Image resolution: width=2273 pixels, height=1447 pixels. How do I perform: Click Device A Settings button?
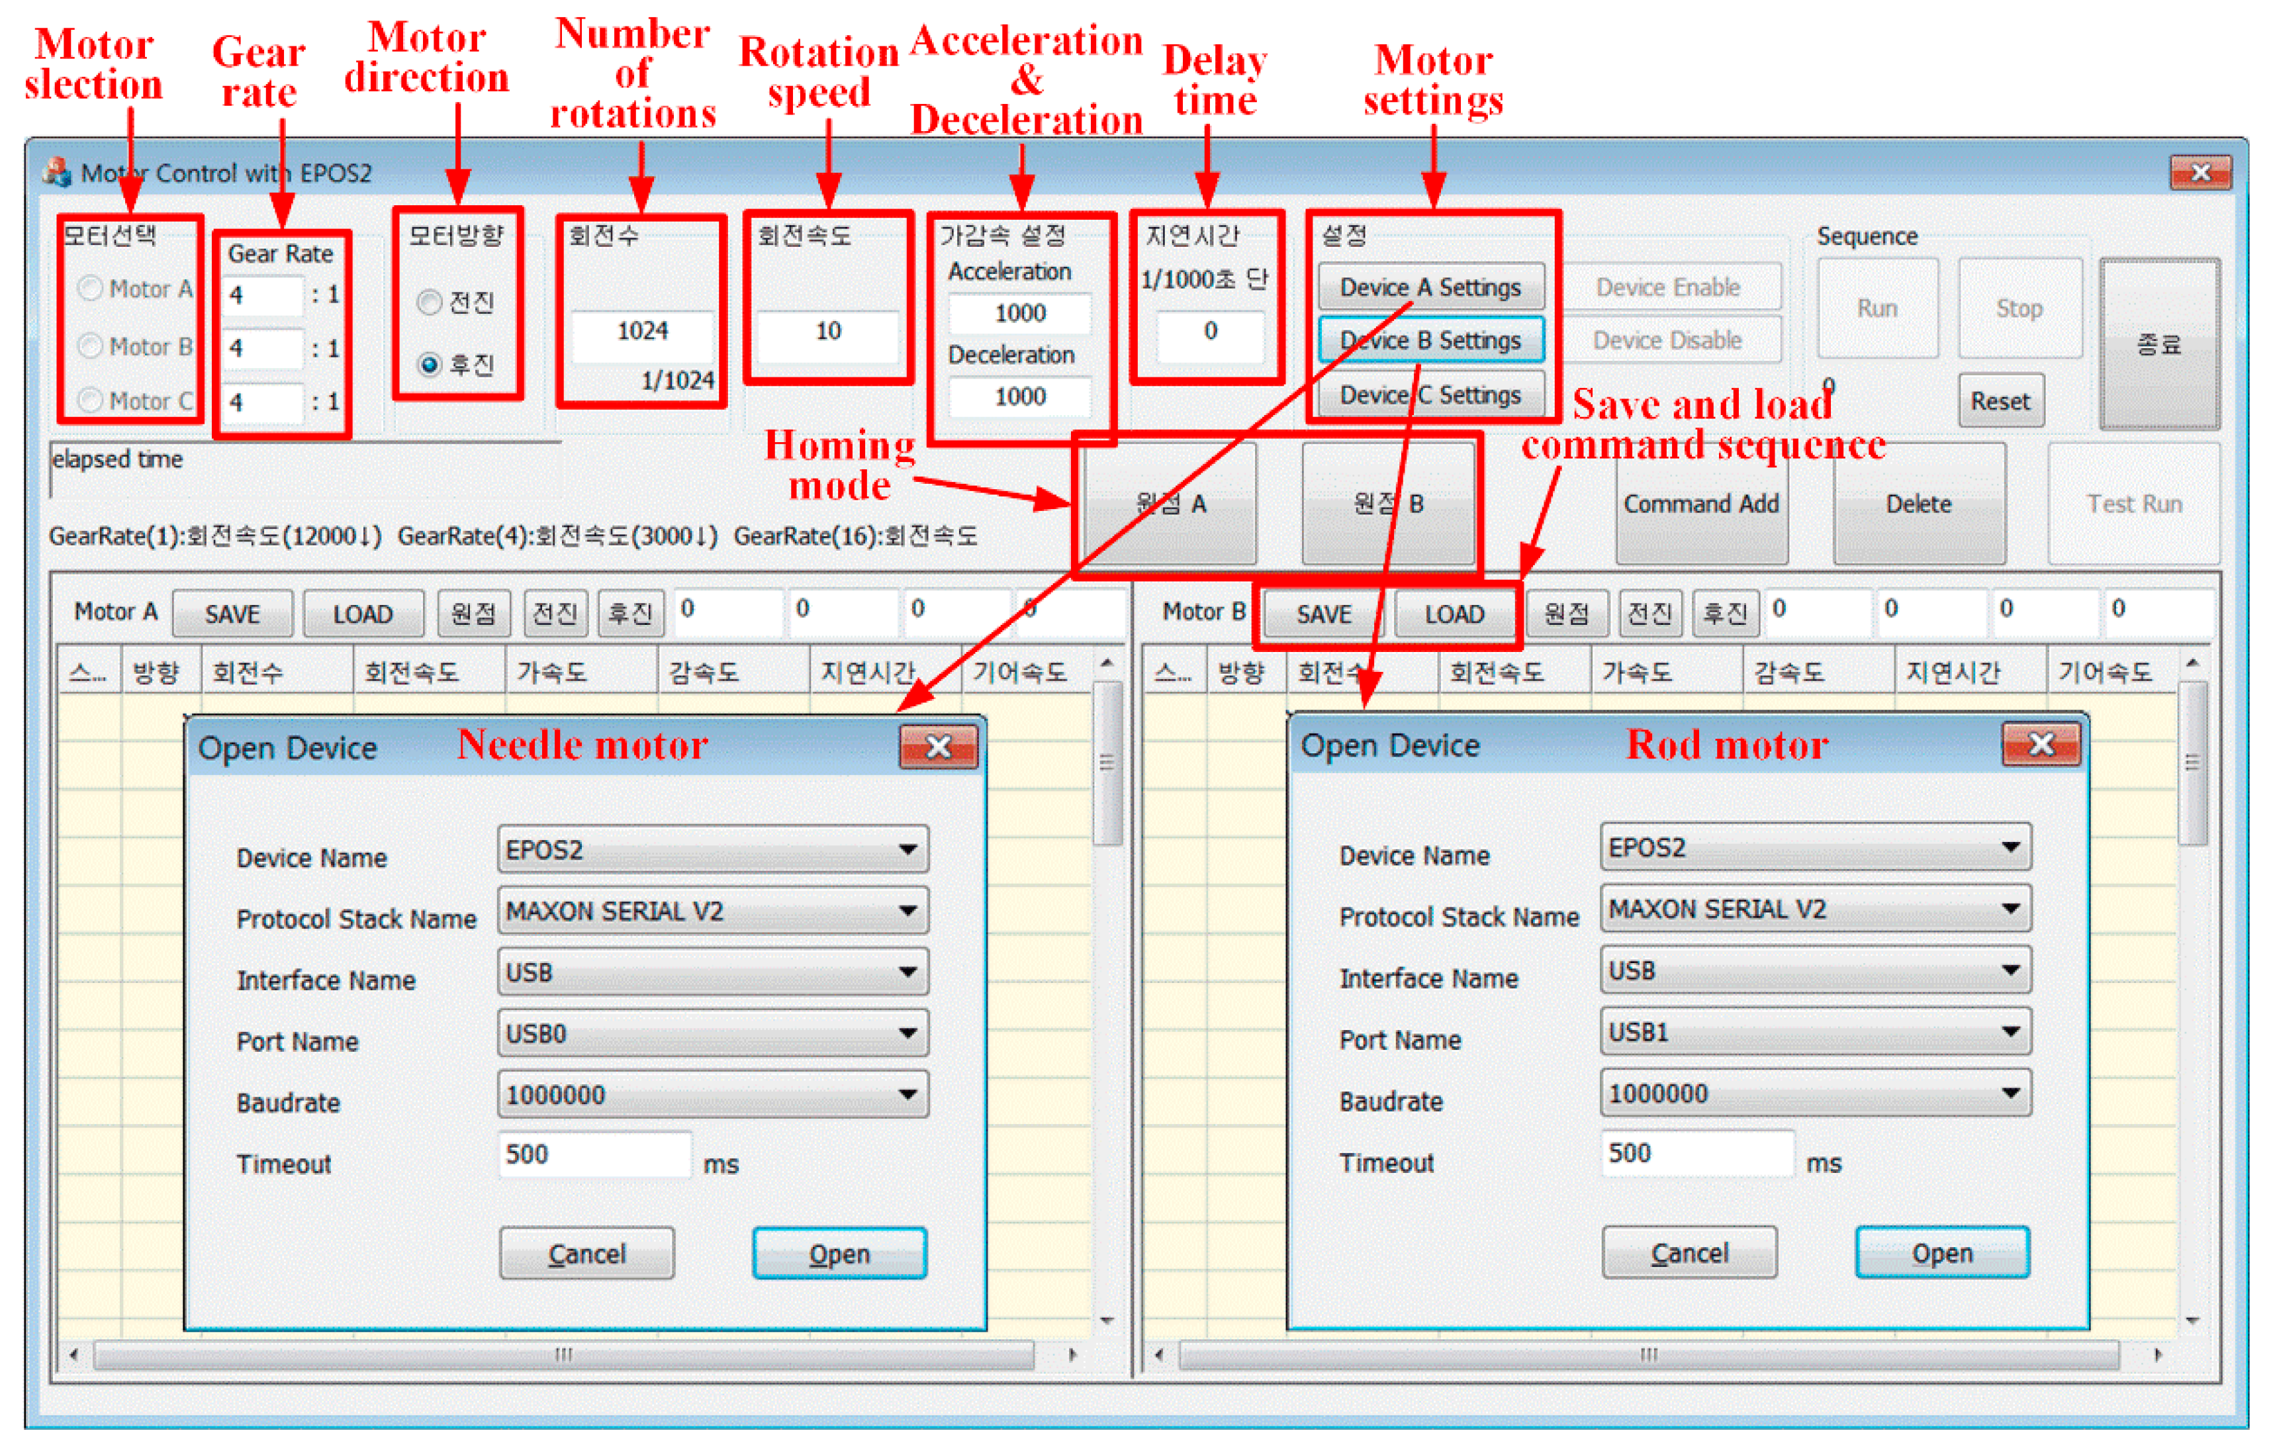click(x=1430, y=287)
